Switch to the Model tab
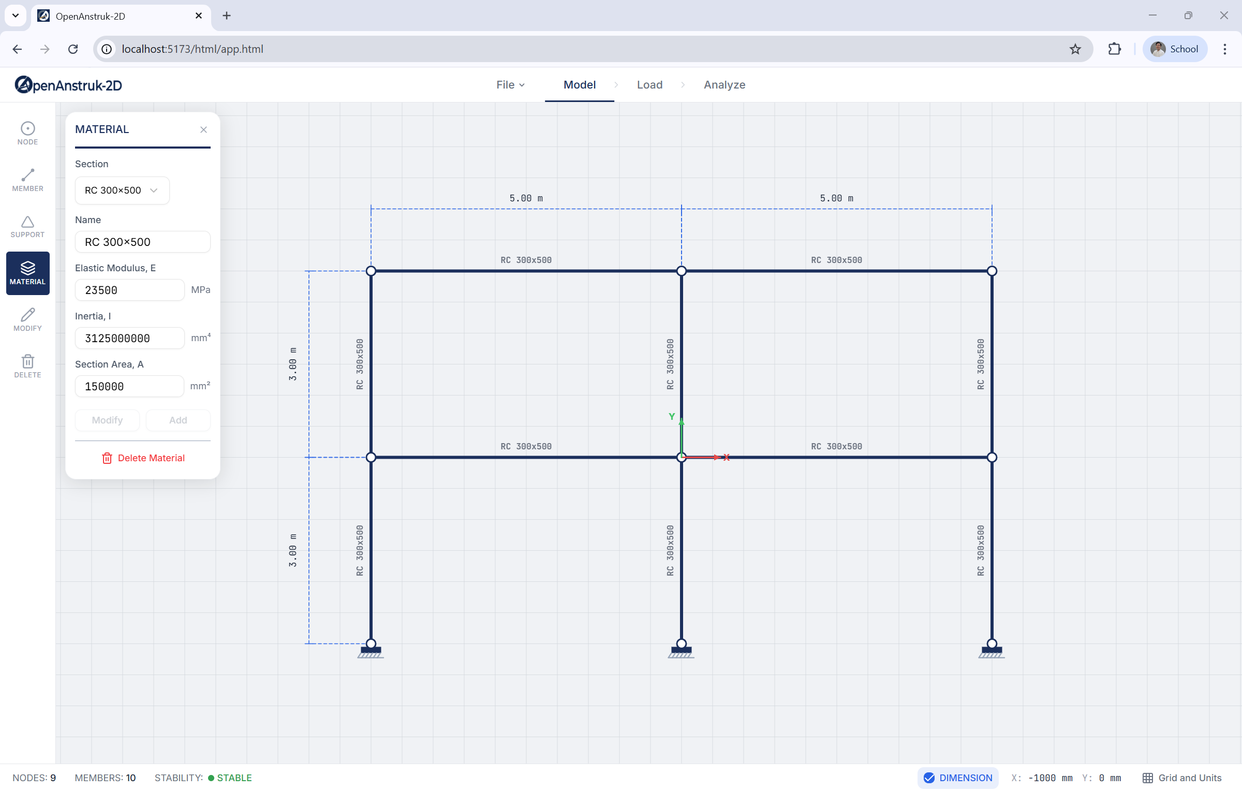The image size is (1242, 791). click(580, 85)
